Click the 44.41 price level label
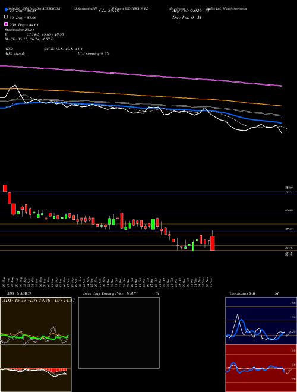The width and height of the screenshot is (297, 392). 289,192
